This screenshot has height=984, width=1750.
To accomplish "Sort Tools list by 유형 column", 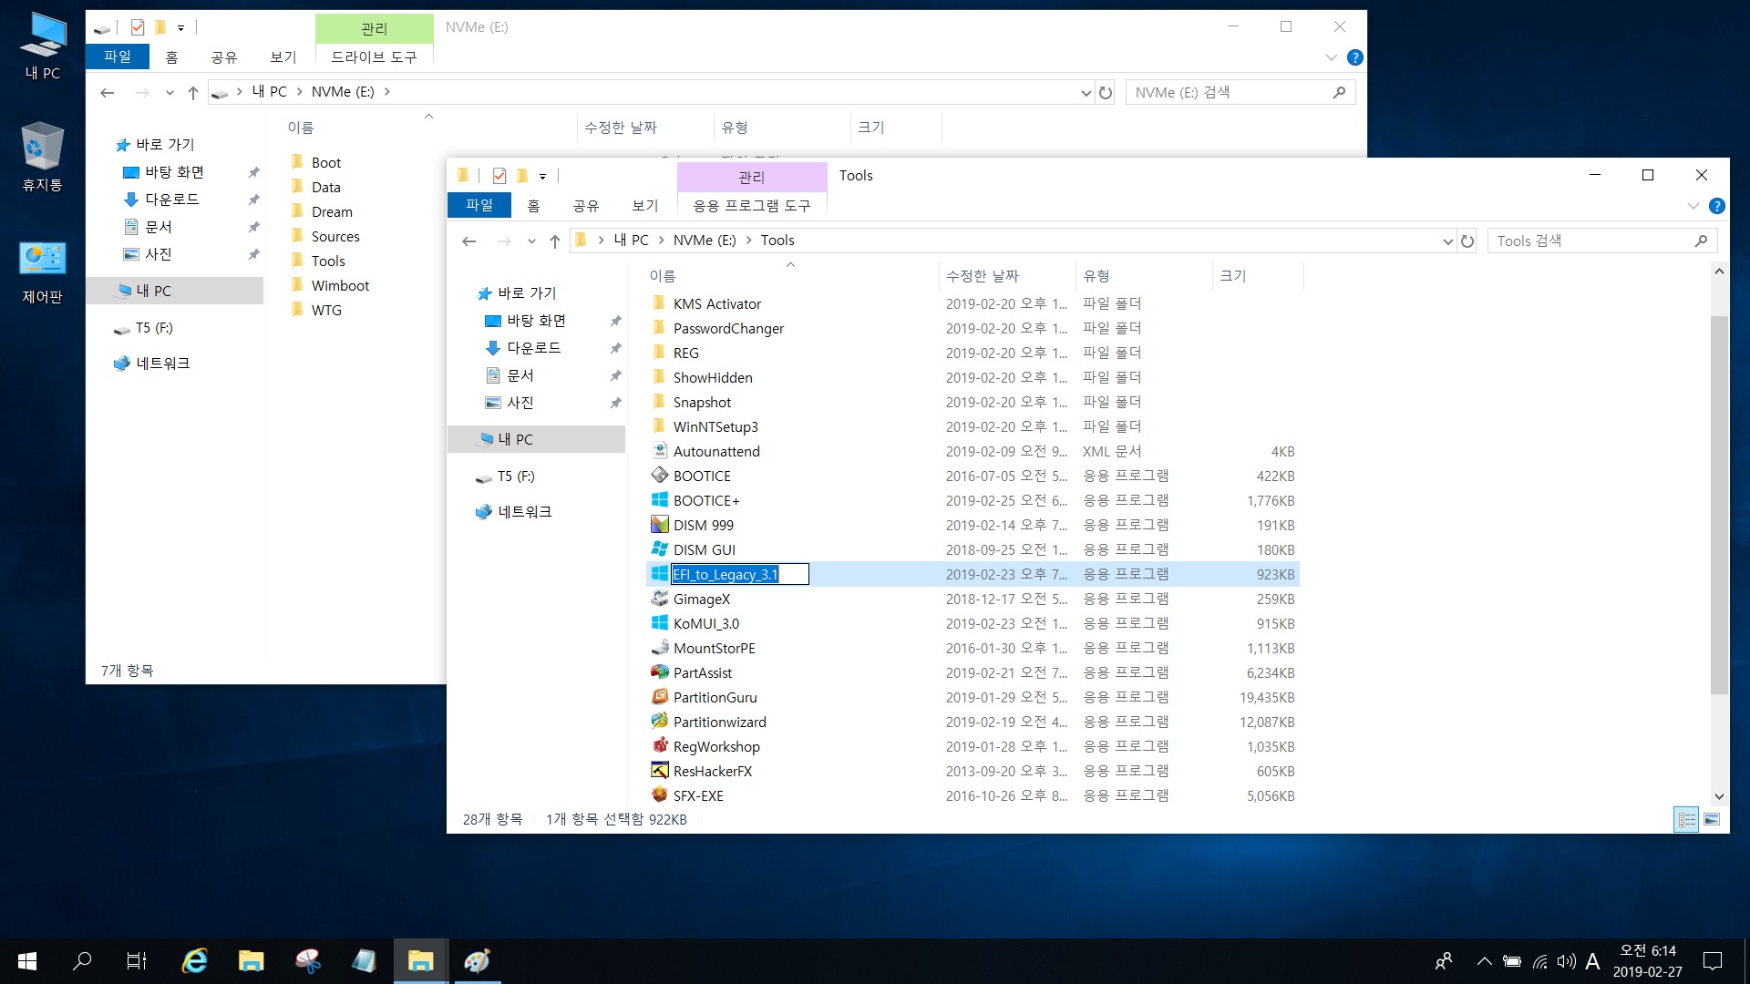I will pos(1096,276).
